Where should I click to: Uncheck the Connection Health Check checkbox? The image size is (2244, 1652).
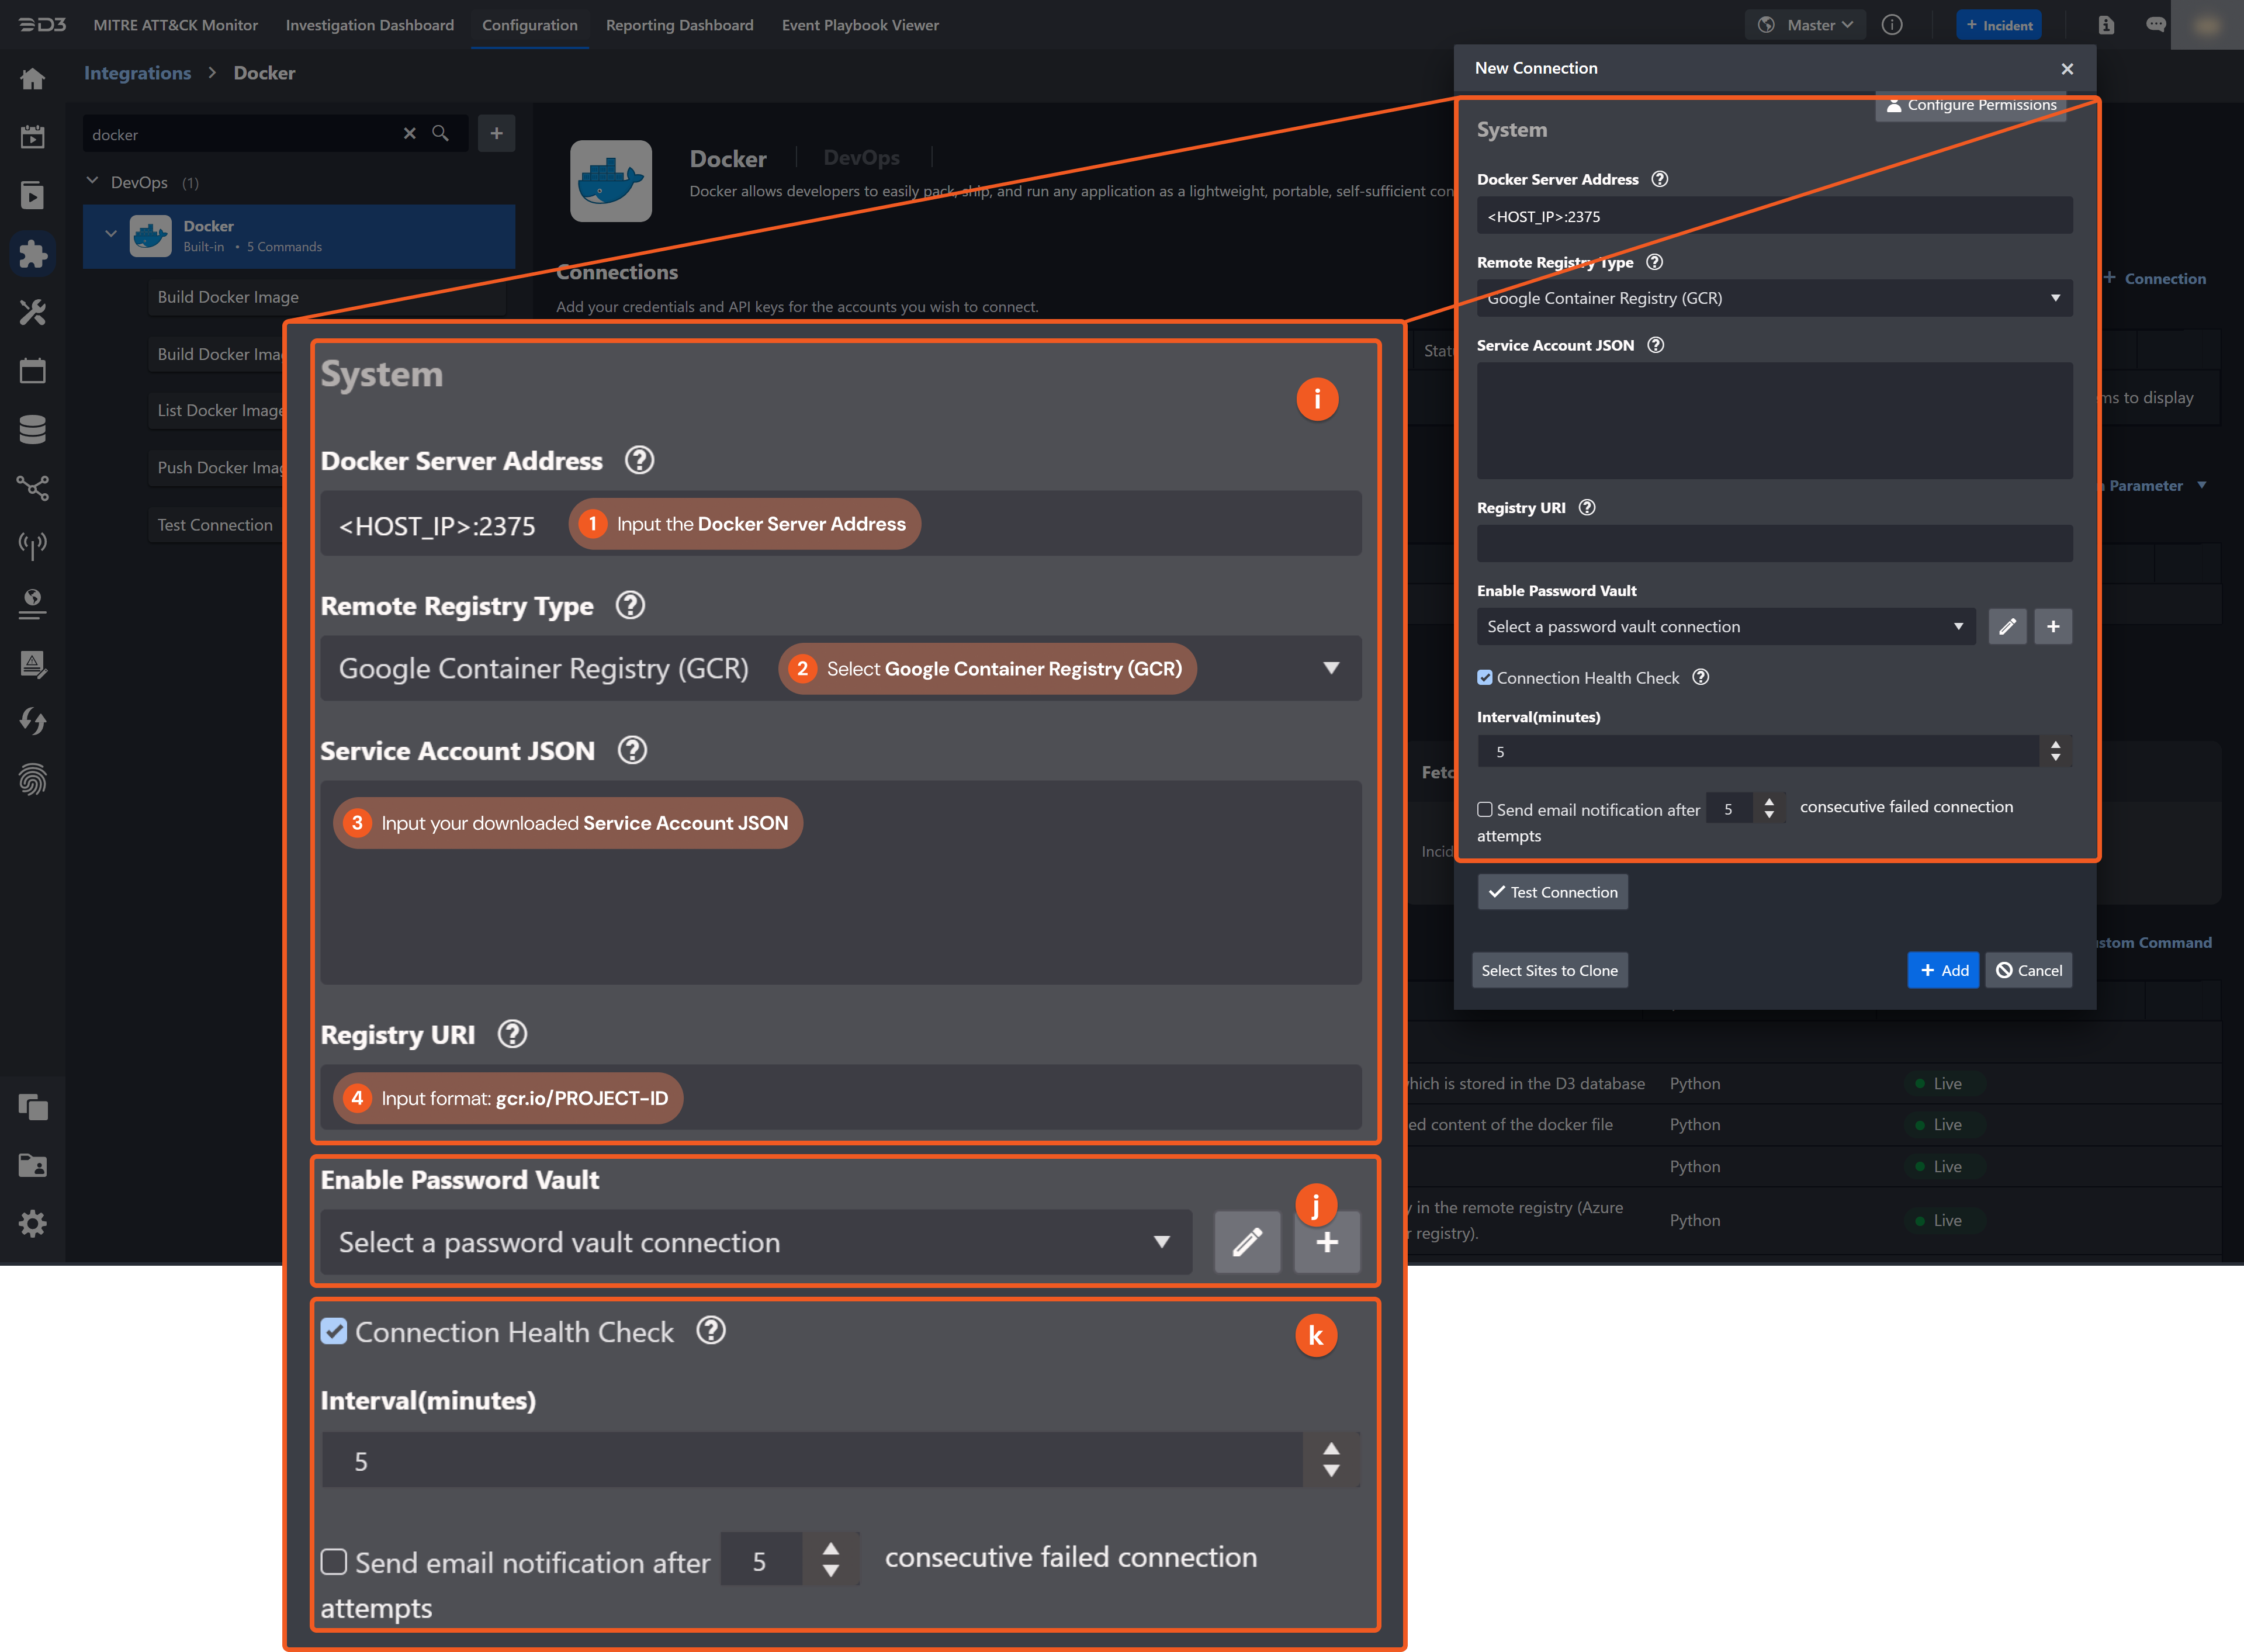[x=334, y=1331]
